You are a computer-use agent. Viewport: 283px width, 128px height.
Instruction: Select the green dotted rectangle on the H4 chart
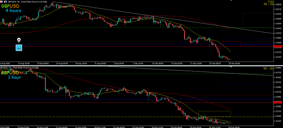pos(258,20)
